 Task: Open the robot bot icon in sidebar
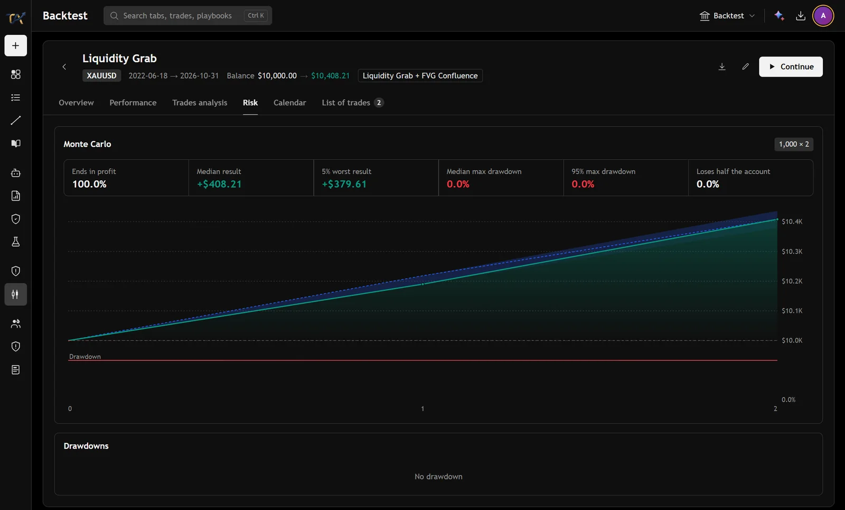[16, 173]
